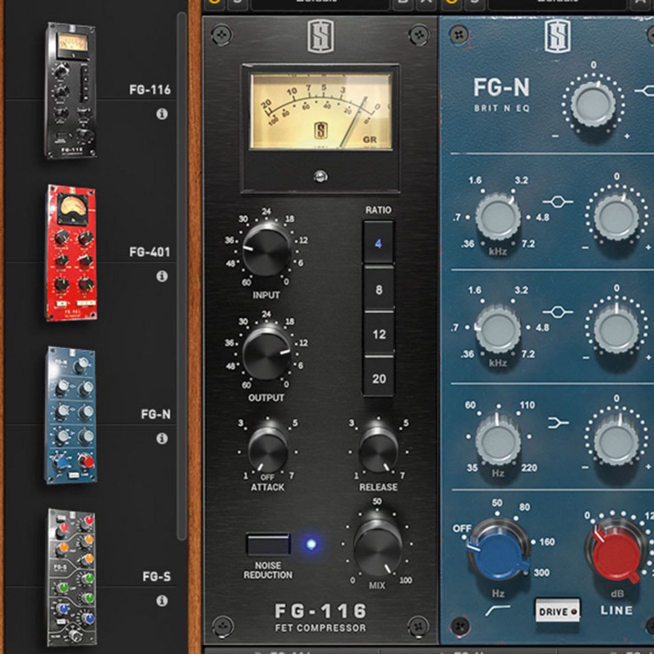This screenshot has height=654, width=654.
Task: Click the FG-116 ATTACK knob
Action: pyautogui.click(x=268, y=450)
